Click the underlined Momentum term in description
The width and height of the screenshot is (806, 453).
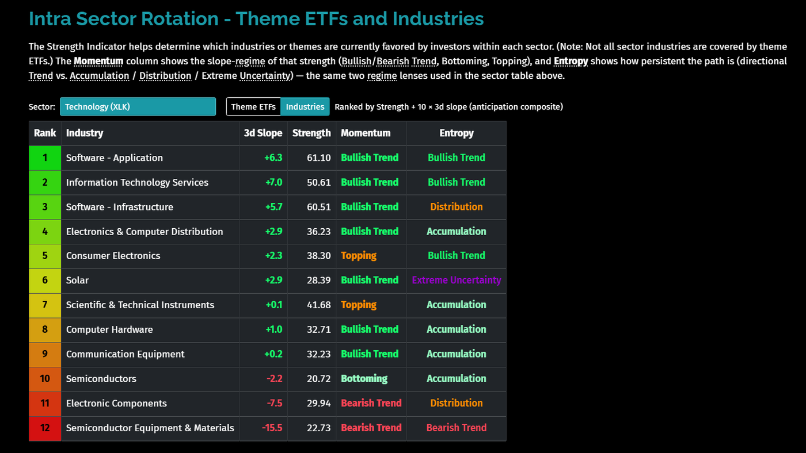pos(98,61)
